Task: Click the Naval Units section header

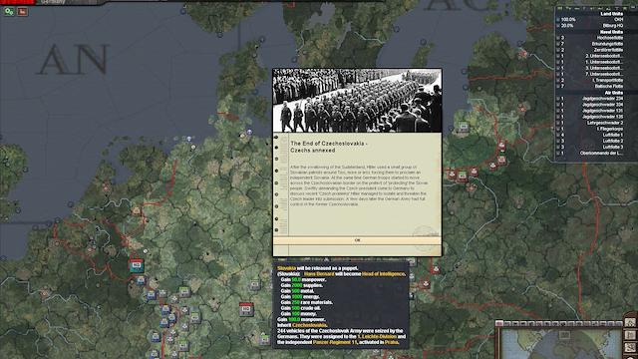Action: coord(611,32)
